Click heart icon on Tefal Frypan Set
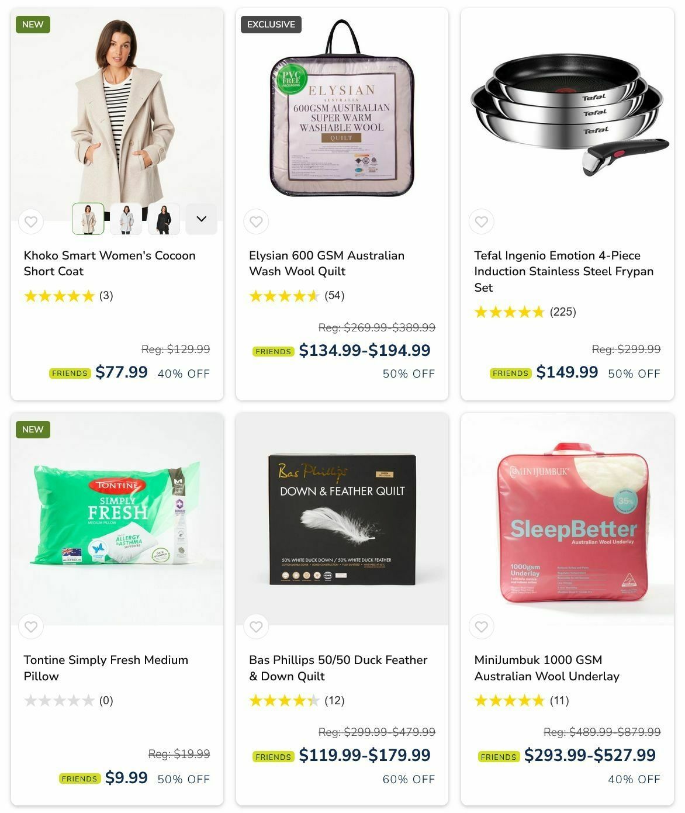Image resolution: width=685 pixels, height=813 pixels. (482, 222)
